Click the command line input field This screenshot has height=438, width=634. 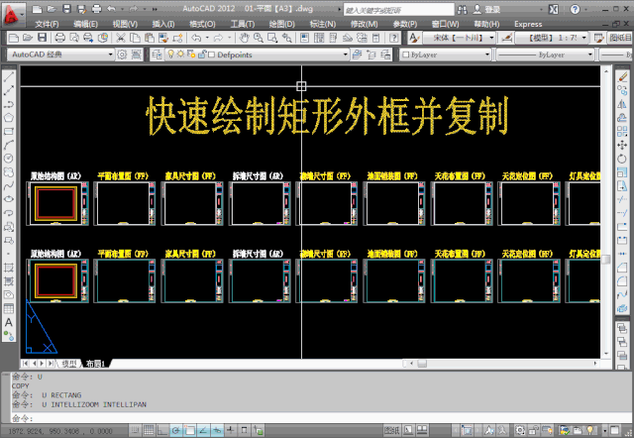pyautogui.click(x=321, y=418)
